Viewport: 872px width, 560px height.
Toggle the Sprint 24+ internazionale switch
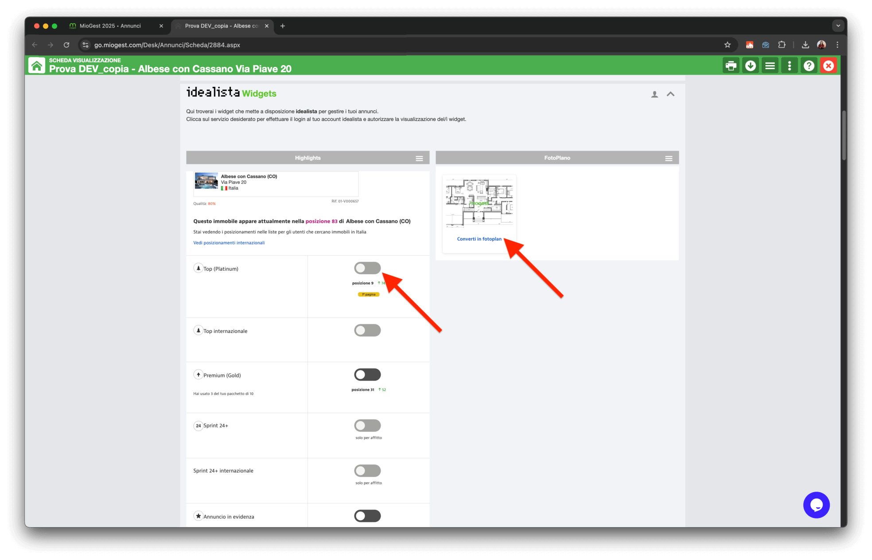(x=367, y=471)
